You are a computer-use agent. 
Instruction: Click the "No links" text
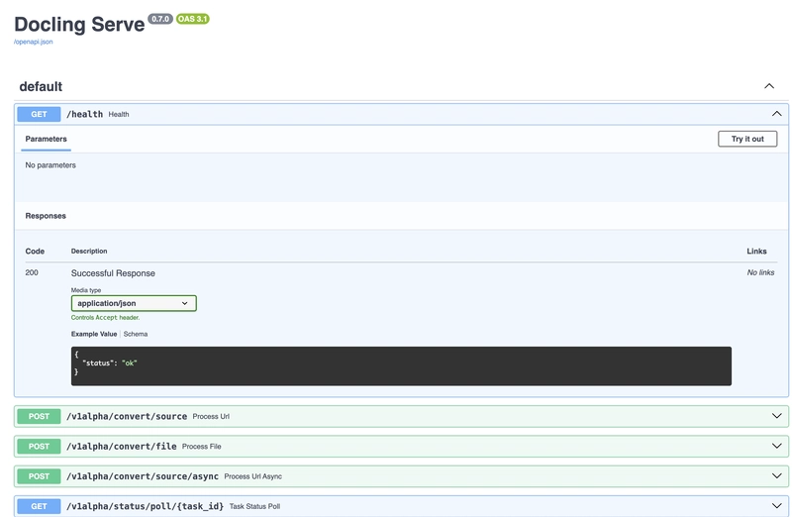(x=760, y=272)
